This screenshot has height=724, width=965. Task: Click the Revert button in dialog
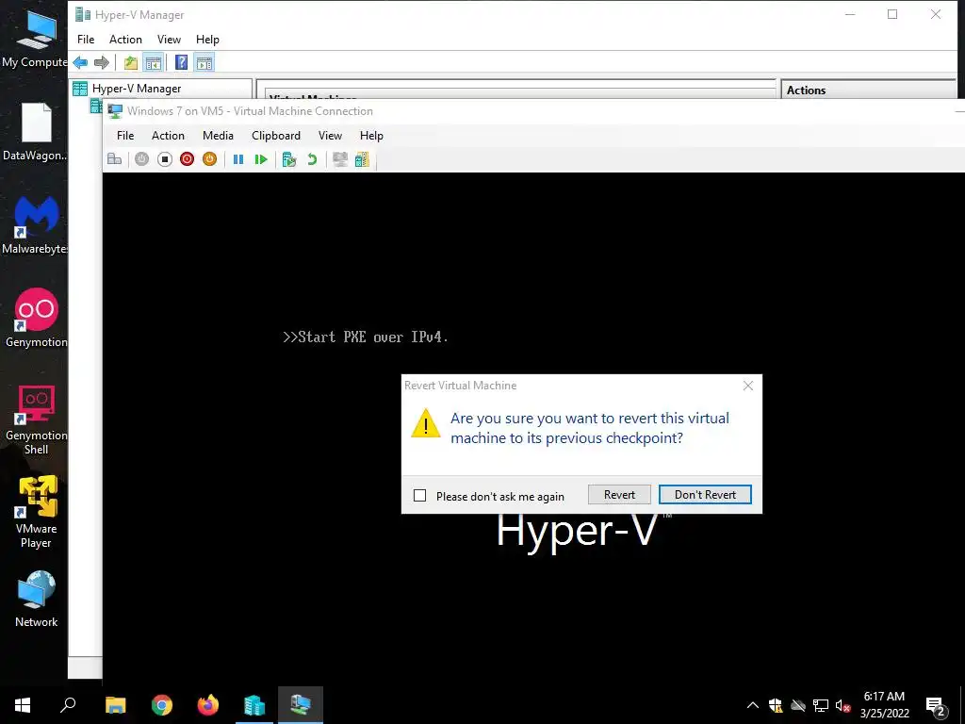[619, 494]
